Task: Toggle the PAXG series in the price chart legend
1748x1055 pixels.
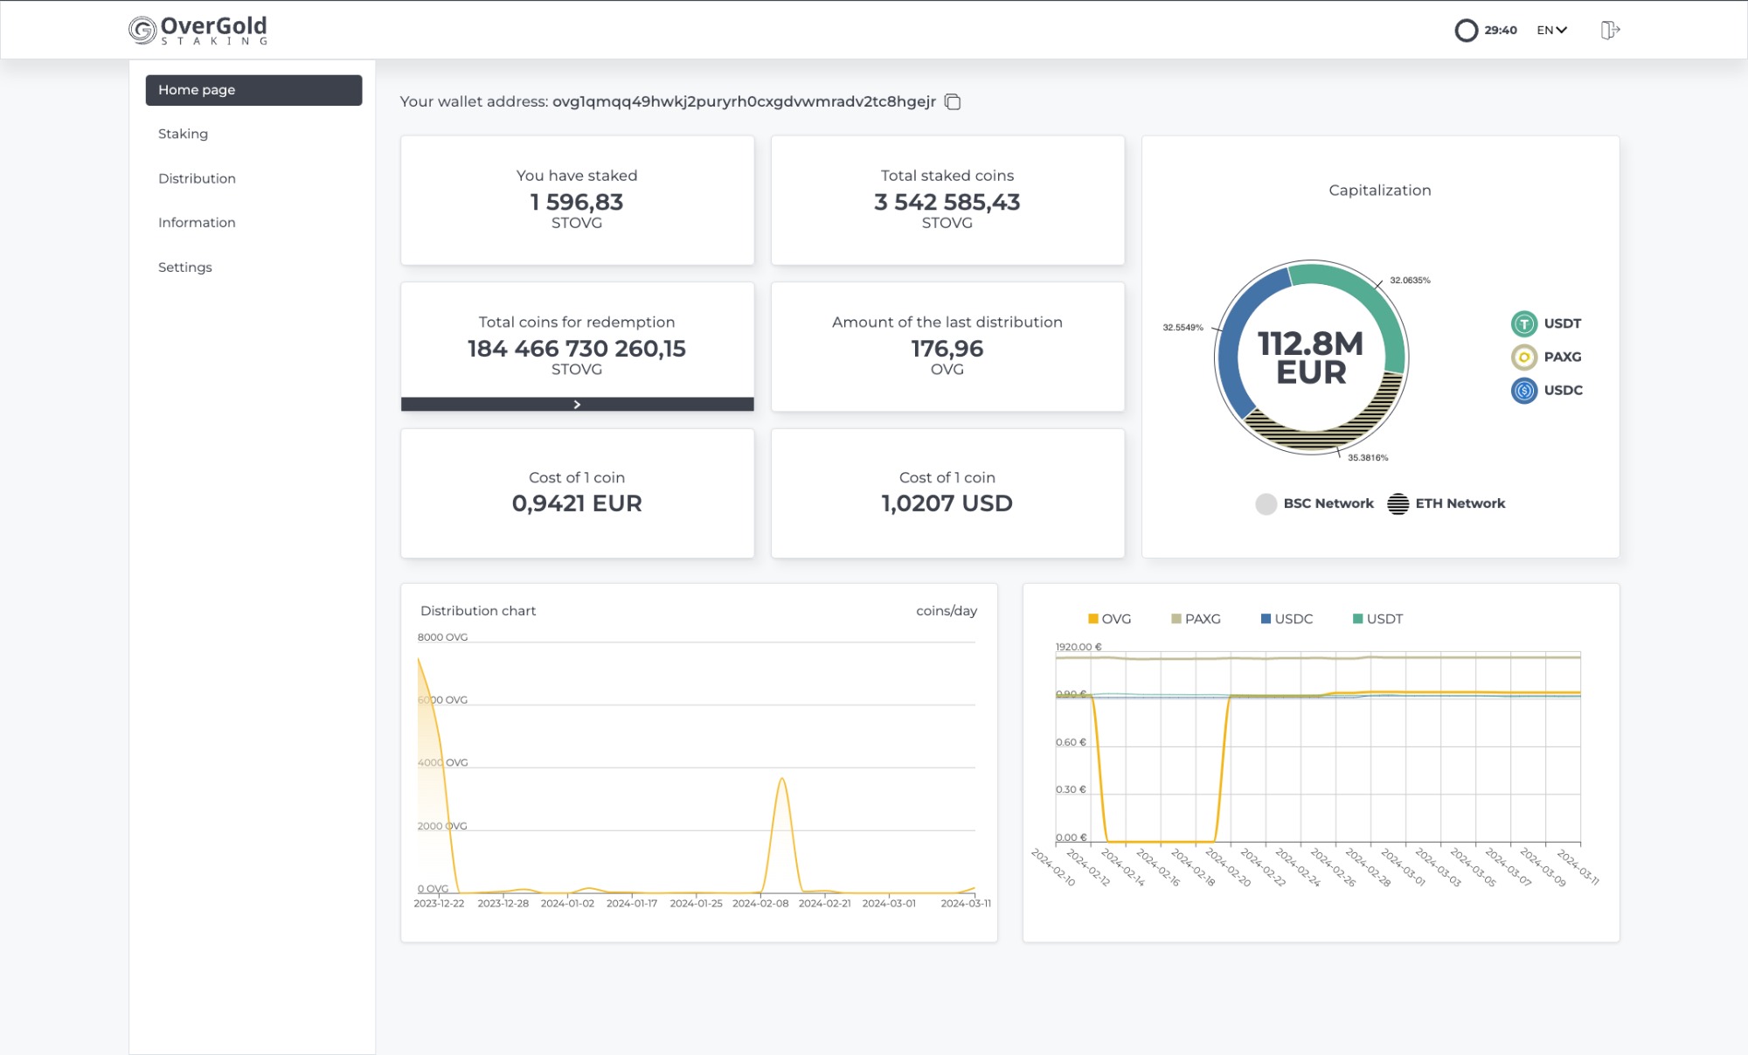Action: click(1196, 619)
